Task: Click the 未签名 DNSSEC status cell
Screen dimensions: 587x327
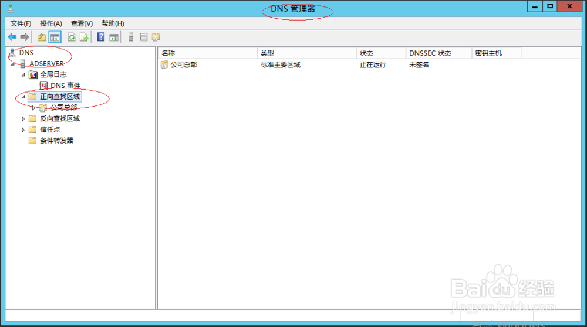Action: coord(419,64)
